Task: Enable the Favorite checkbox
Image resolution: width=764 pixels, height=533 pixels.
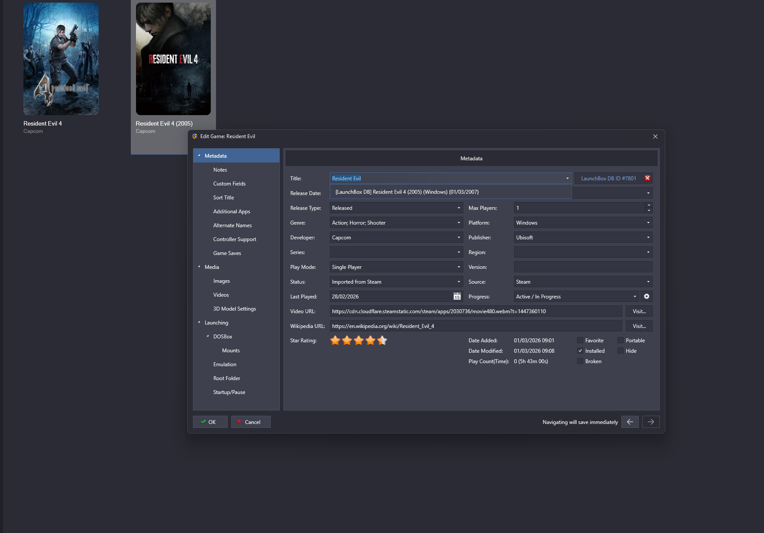Action: 580,341
